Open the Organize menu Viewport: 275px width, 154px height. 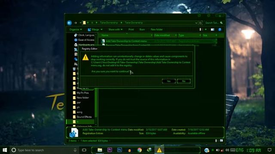[x=76, y=30]
